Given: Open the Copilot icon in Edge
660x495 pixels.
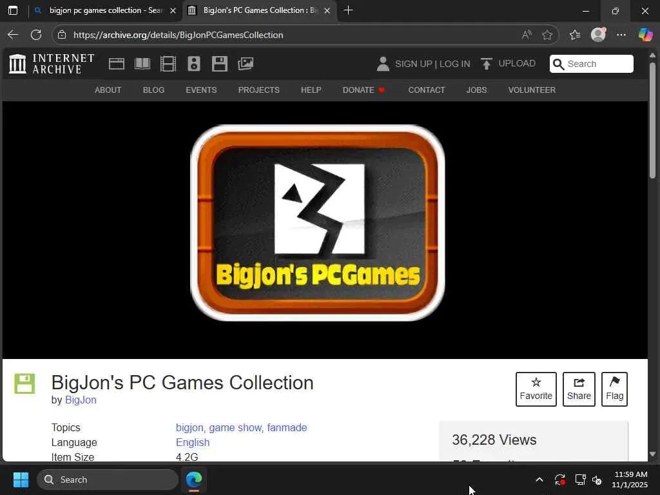Looking at the screenshot, I should [x=645, y=35].
